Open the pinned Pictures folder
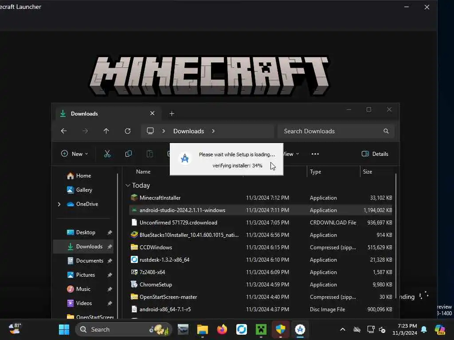454x340 pixels. pos(85,274)
